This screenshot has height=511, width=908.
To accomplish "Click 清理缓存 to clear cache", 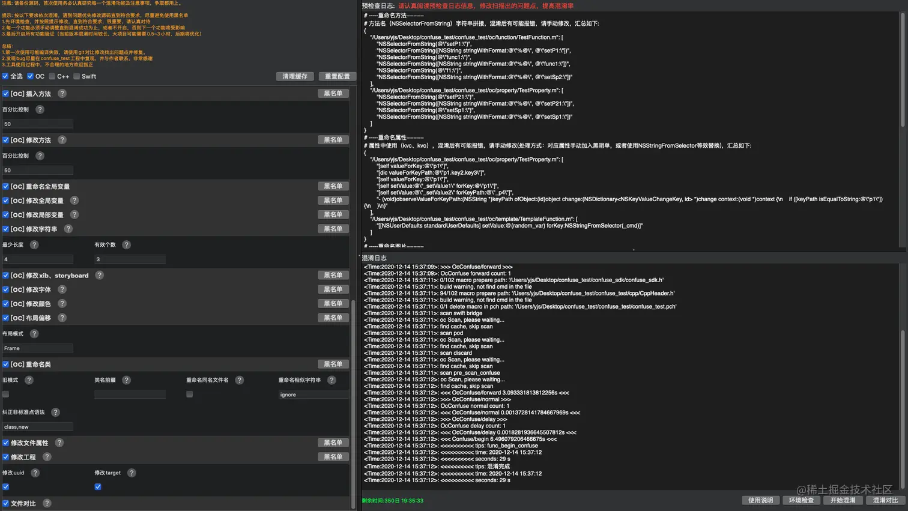I will click(x=295, y=76).
